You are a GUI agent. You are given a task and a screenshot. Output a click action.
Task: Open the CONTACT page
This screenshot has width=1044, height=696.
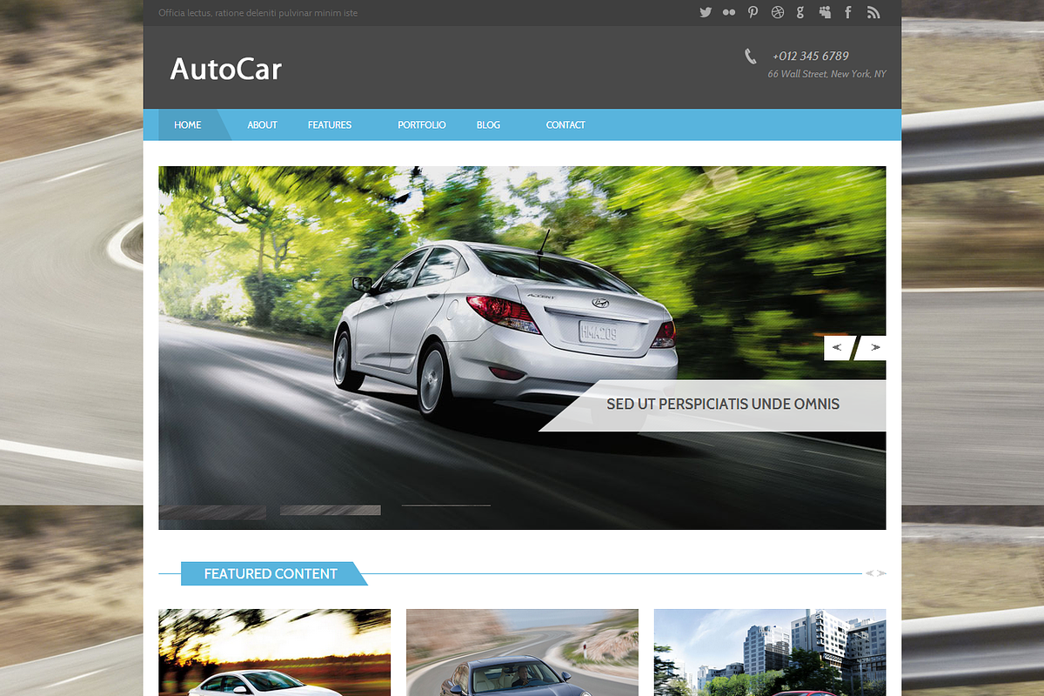pos(565,124)
